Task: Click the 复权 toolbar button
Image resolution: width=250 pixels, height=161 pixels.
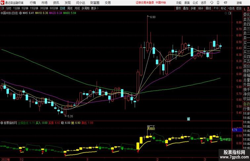Action: pyautogui.click(x=179, y=8)
